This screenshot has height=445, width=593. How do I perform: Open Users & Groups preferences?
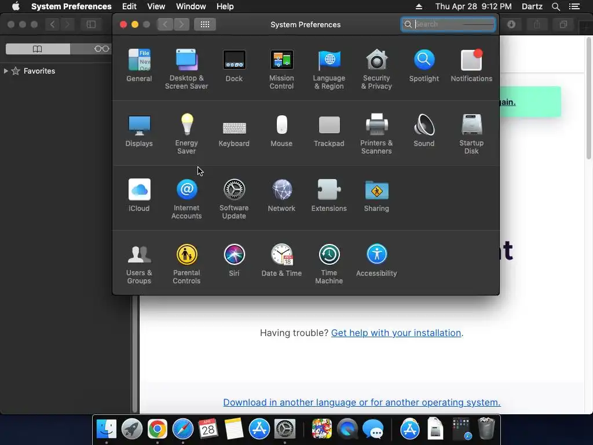tap(139, 264)
